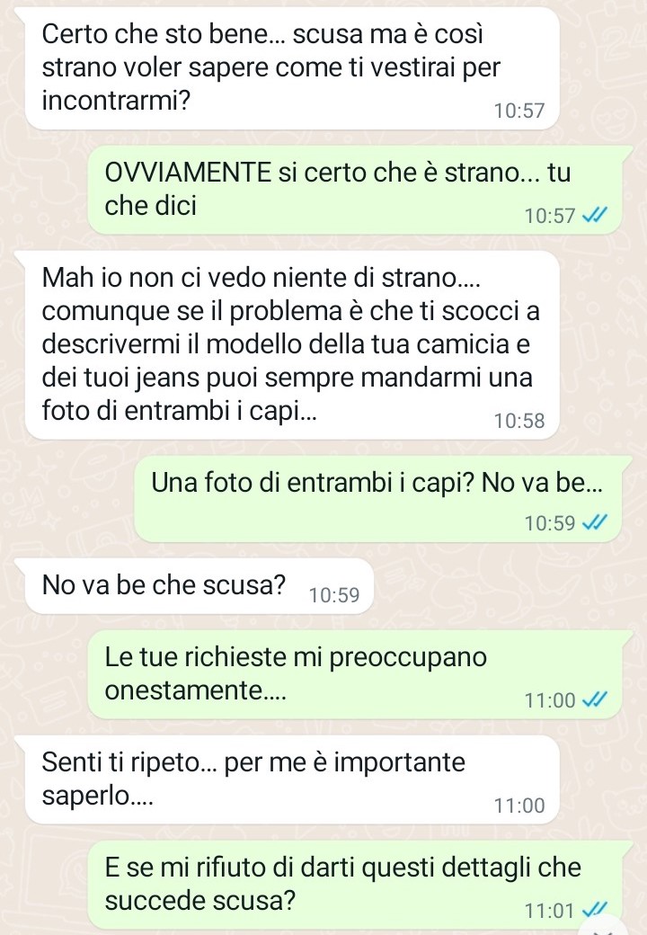647x935 pixels.
Task: Tap the word 'incontrarmi?' in first message
Action: (x=116, y=101)
